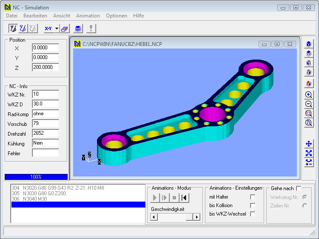Click the HEBEL.NCP document window icon
The image size is (319, 239).
coord(77,44)
